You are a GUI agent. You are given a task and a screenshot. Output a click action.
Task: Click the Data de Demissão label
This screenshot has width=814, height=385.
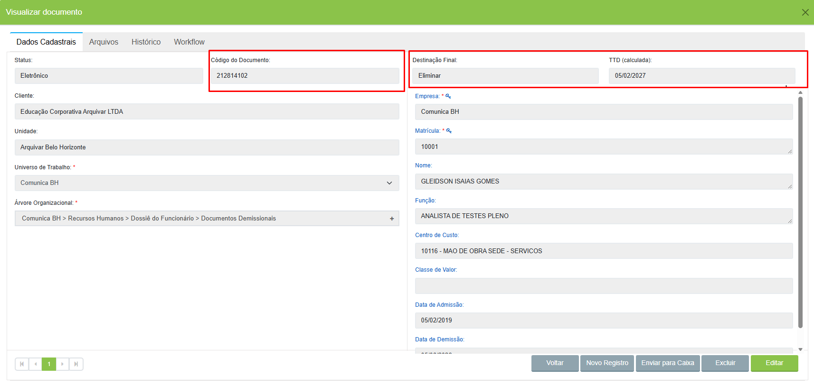tap(439, 339)
